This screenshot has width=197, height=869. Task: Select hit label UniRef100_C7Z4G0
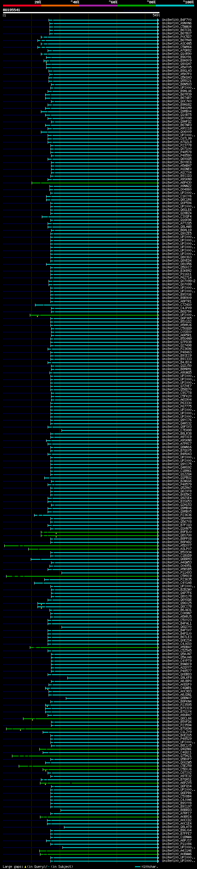pos(176,305)
